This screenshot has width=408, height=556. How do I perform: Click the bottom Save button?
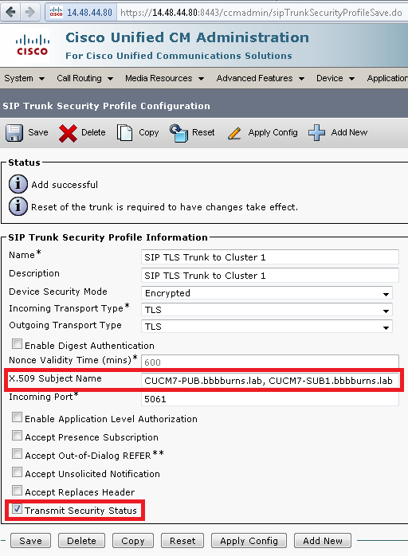click(x=30, y=541)
